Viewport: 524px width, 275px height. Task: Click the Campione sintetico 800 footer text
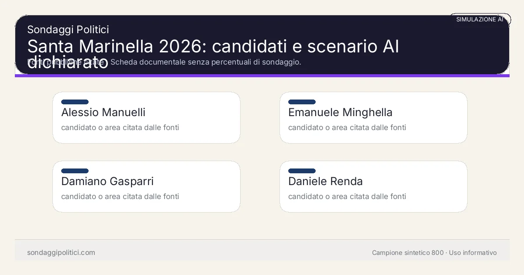coord(407,253)
